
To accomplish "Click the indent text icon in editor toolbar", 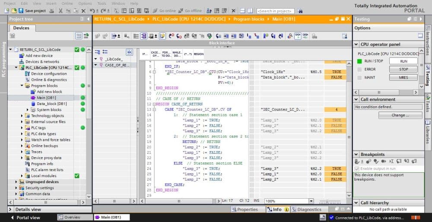I will 226,36.
